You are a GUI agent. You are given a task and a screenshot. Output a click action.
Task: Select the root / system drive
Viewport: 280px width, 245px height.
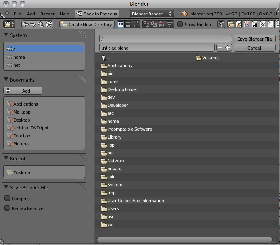tap(44, 49)
